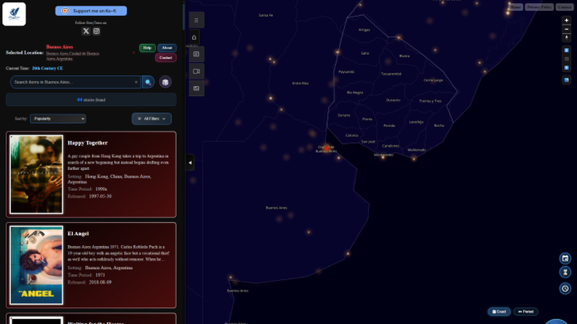Click the bottom icon in left map toolbar

pos(196,88)
